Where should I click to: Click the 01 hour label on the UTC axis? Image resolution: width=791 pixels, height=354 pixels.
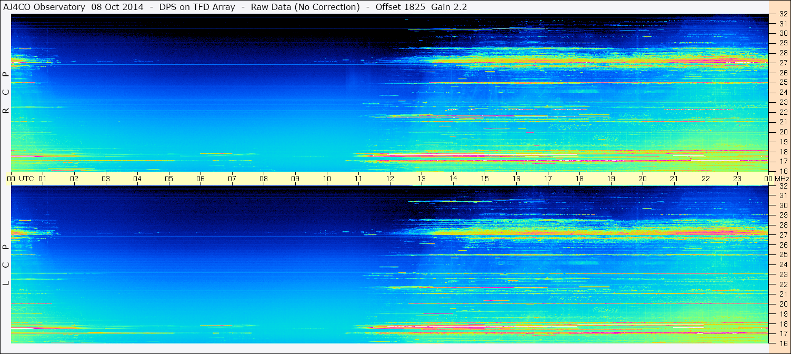coord(43,179)
